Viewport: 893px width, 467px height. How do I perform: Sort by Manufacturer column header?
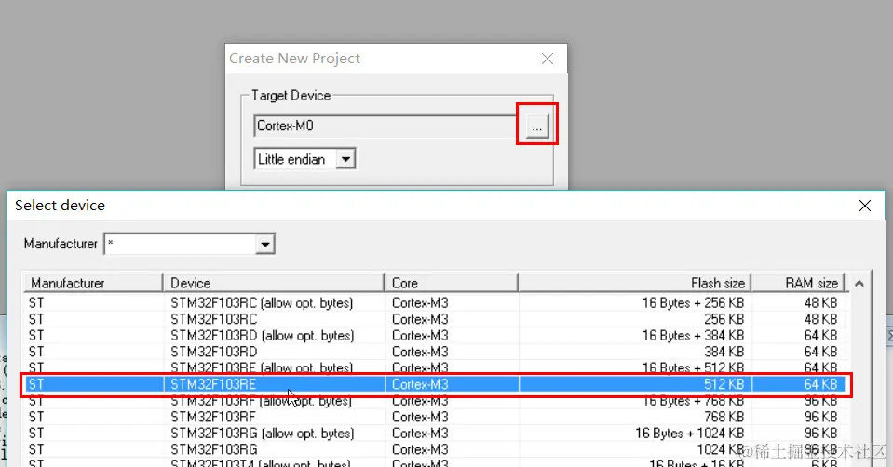coord(93,283)
